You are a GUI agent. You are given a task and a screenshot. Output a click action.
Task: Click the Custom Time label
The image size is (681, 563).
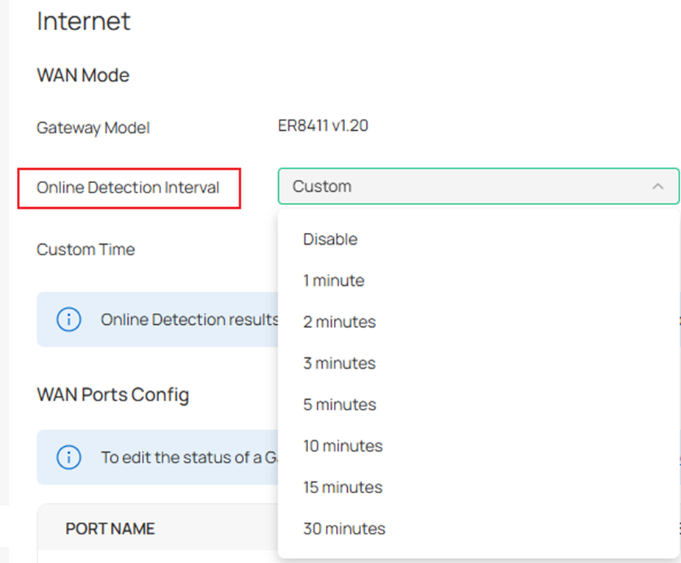(x=85, y=249)
